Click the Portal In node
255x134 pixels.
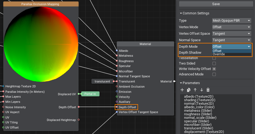(90, 94)
